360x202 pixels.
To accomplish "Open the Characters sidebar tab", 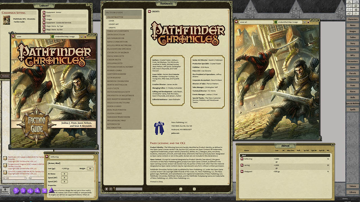I will point(352,19).
